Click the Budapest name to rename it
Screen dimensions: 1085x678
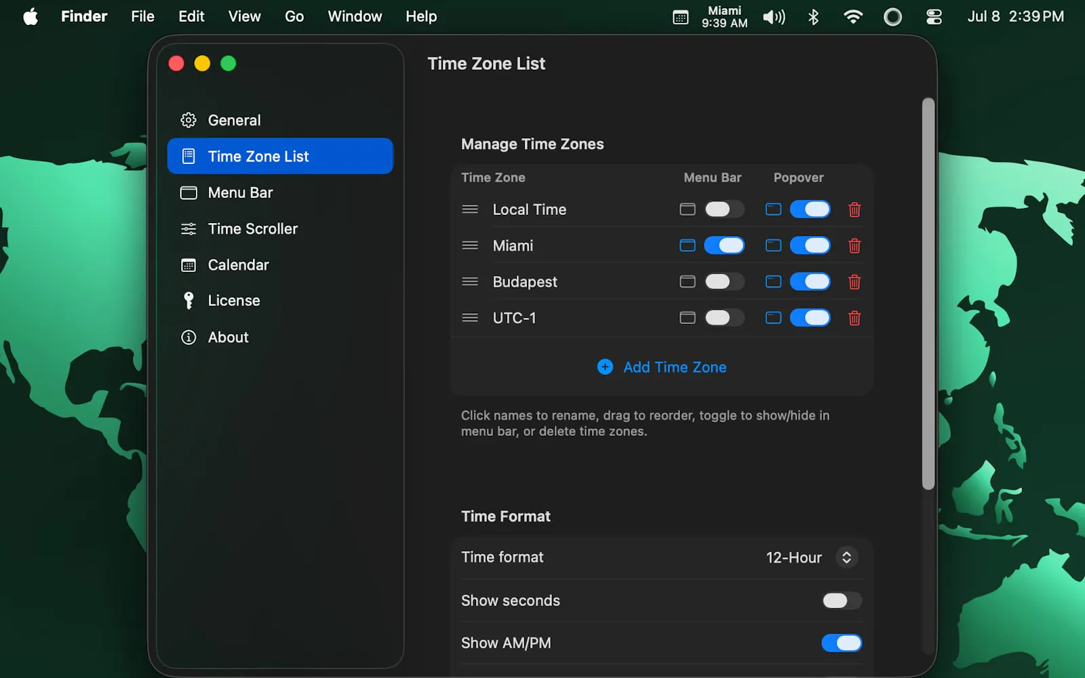pyautogui.click(x=525, y=281)
